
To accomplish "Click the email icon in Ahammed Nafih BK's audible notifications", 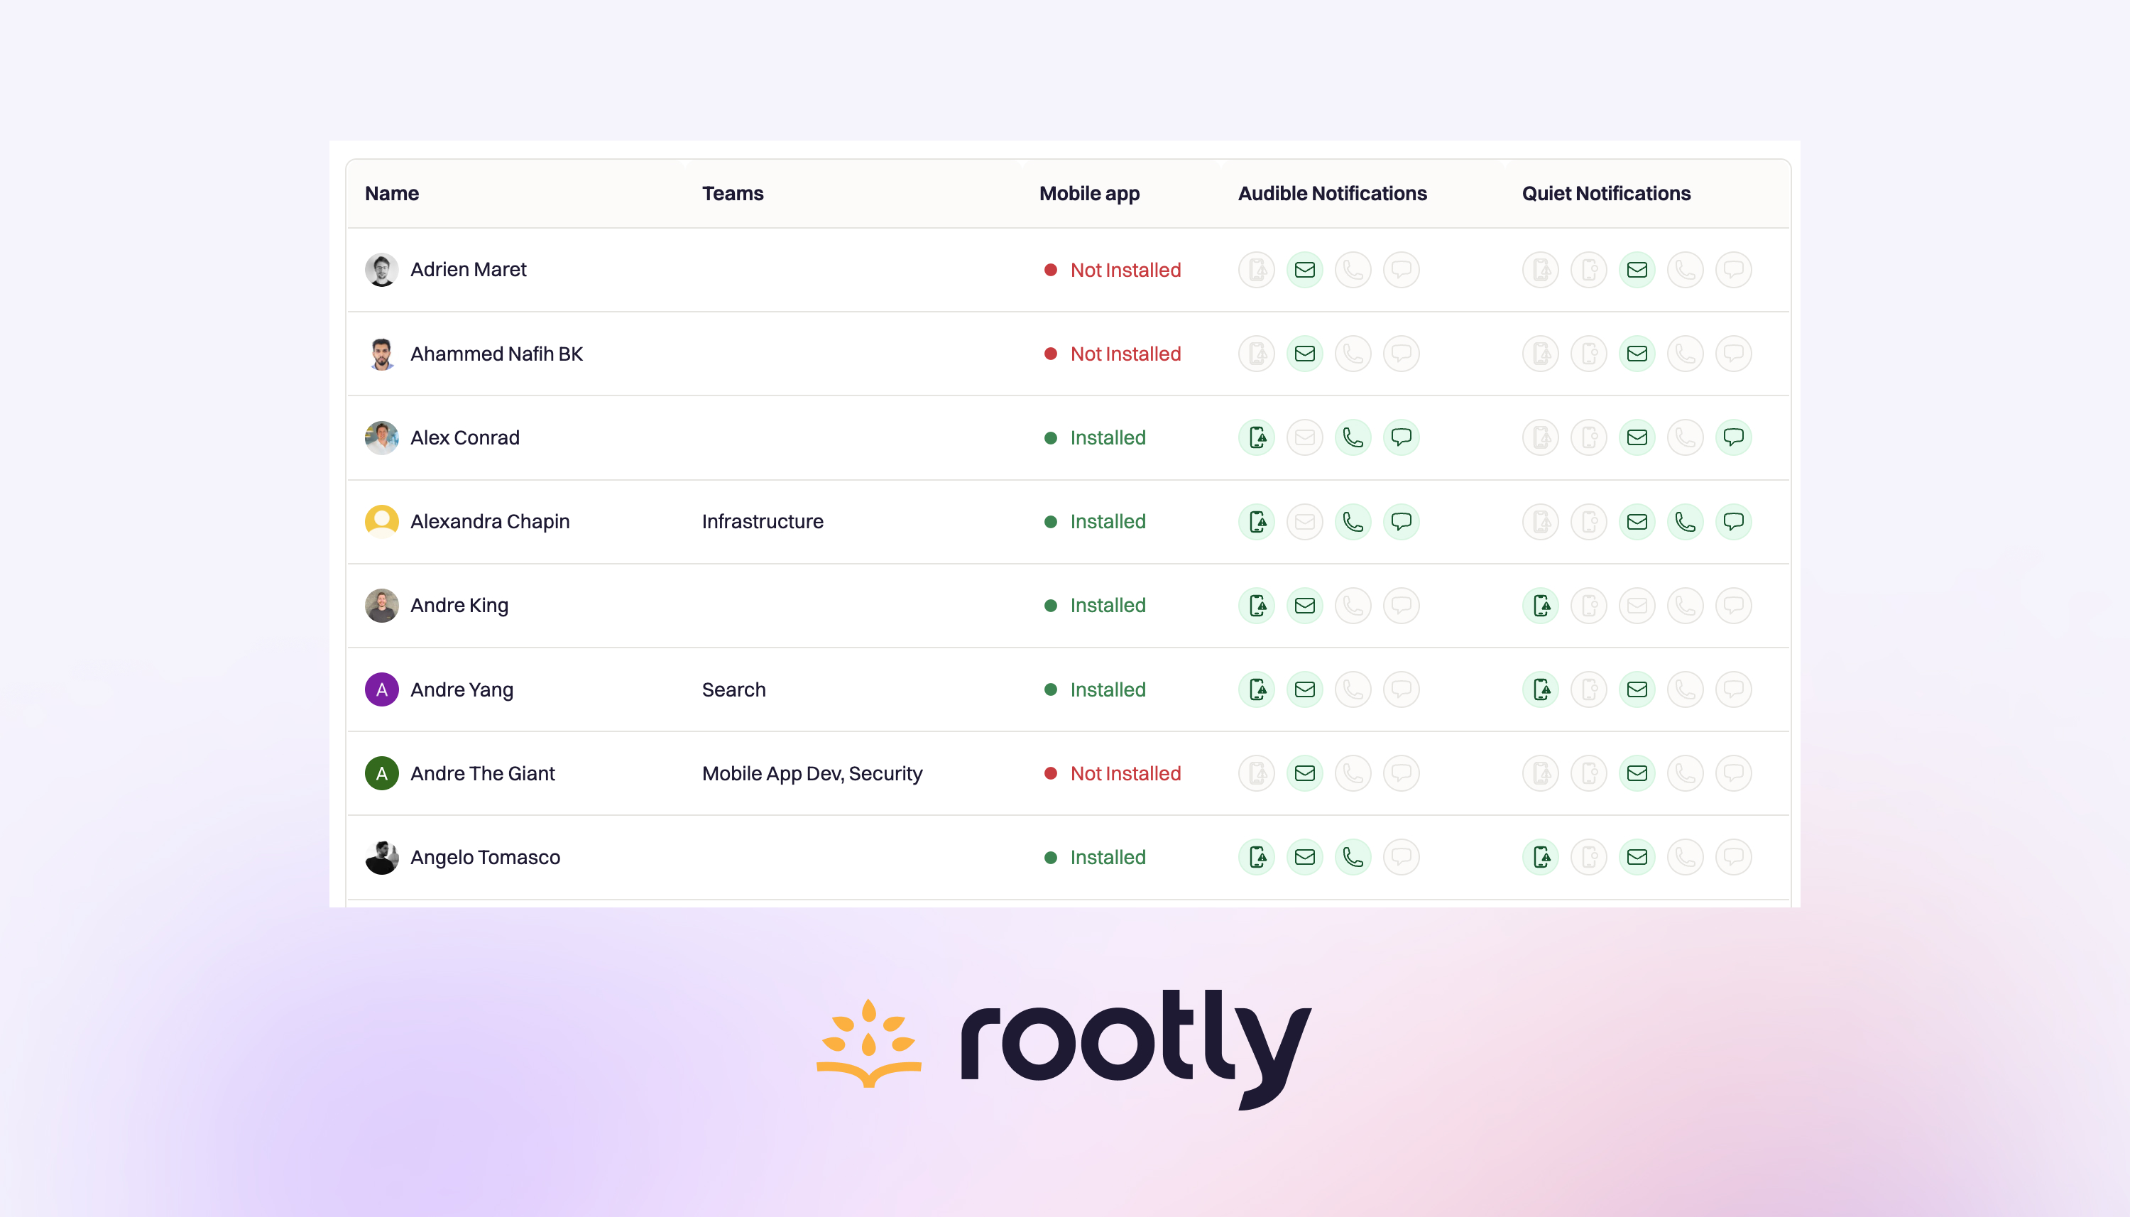I will 1304,353.
